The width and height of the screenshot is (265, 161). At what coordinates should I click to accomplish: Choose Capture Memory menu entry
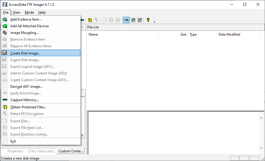click(x=41, y=100)
